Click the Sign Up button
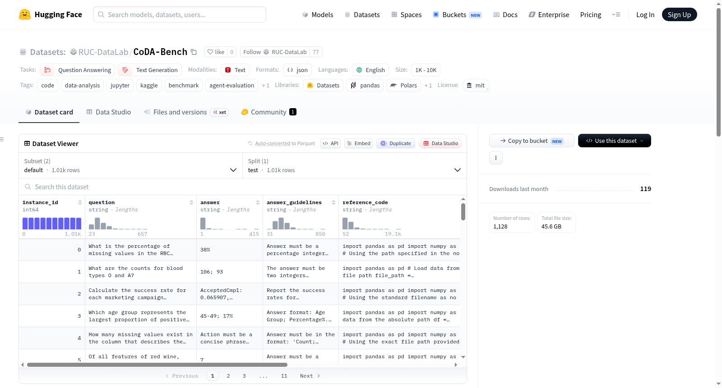Image resolution: width=722 pixels, height=388 pixels. tap(679, 14)
